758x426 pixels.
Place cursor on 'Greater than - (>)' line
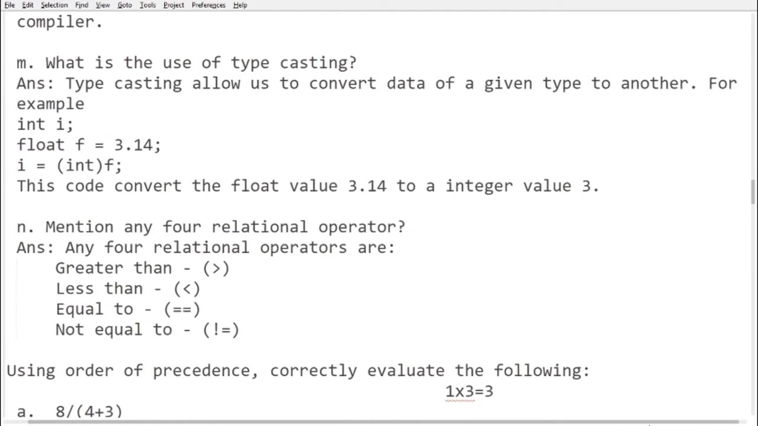(x=142, y=268)
